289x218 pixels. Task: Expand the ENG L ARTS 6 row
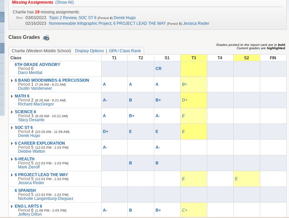[x=12, y=206]
